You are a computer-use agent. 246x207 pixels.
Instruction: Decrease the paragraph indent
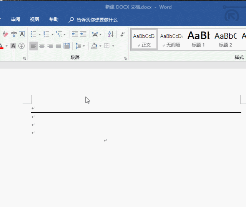pyautogui.click(x=75, y=34)
